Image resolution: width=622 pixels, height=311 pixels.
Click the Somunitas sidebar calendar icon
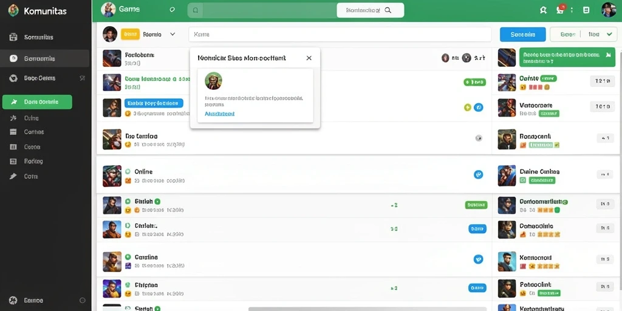coord(13,37)
